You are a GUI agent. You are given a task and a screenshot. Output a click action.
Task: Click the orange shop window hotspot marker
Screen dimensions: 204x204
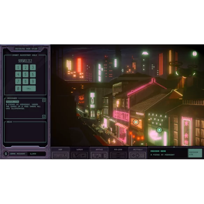coord(136,122)
